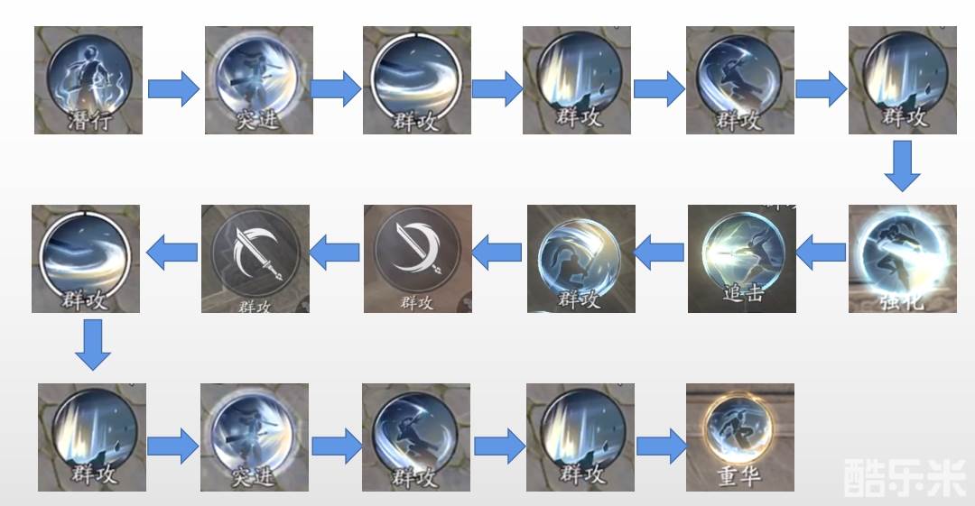The image size is (975, 506).
Task: Click the grey 群攻 icon next to row-end swirl
Action: [x=255, y=259]
